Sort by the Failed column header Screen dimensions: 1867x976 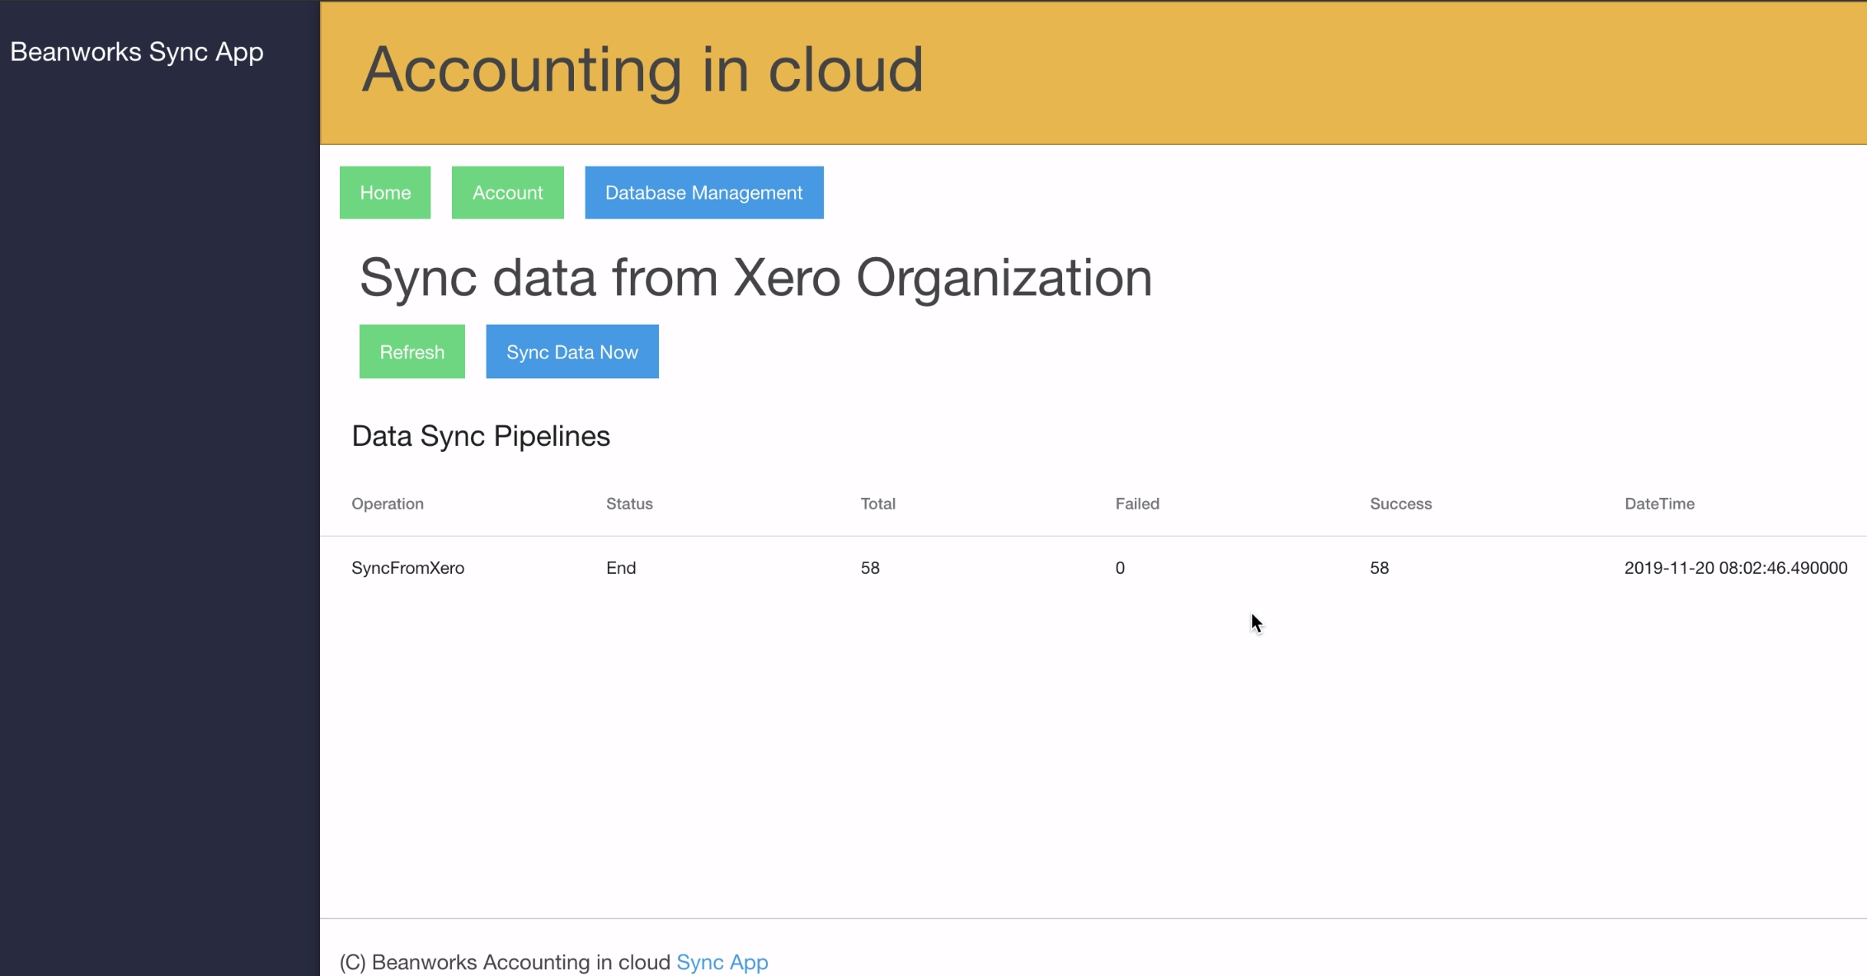pyautogui.click(x=1136, y=503)
